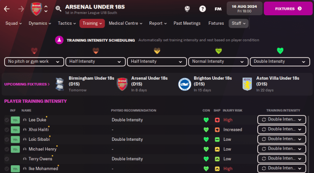Screen dimensions: 314x173
Task: Click the training intensity scheduling triangle icon
Action: [x=59, y=40]
